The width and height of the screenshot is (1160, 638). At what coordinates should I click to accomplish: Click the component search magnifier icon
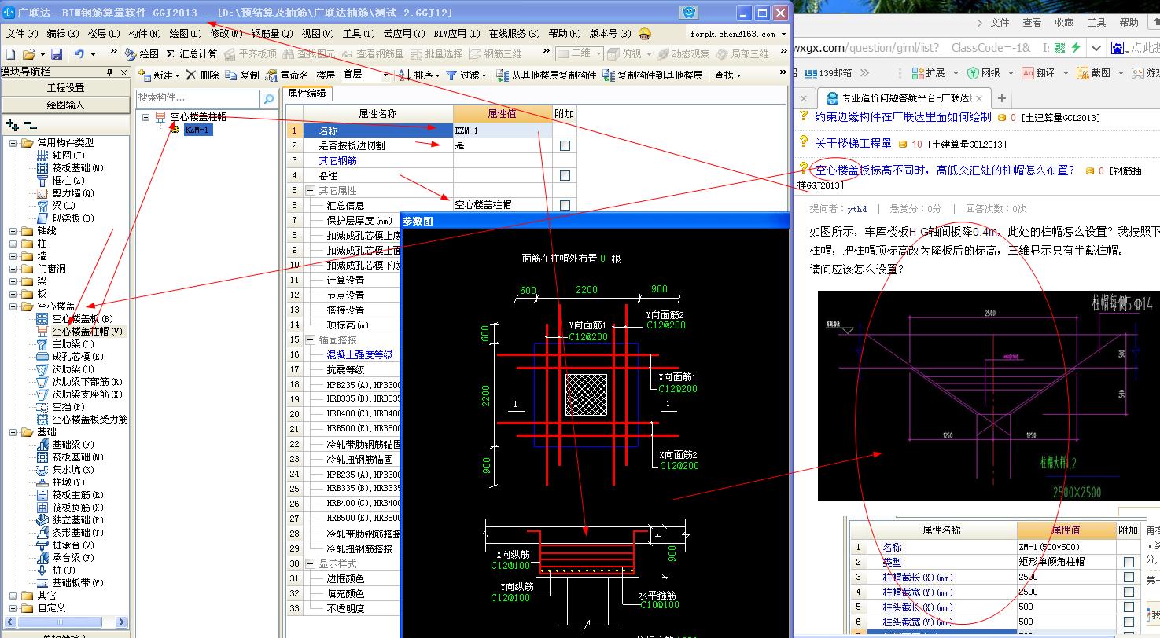(x=269, y=98)
